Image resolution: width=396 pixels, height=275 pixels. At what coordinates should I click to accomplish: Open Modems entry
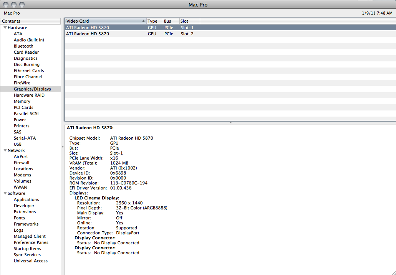point(23,175)
